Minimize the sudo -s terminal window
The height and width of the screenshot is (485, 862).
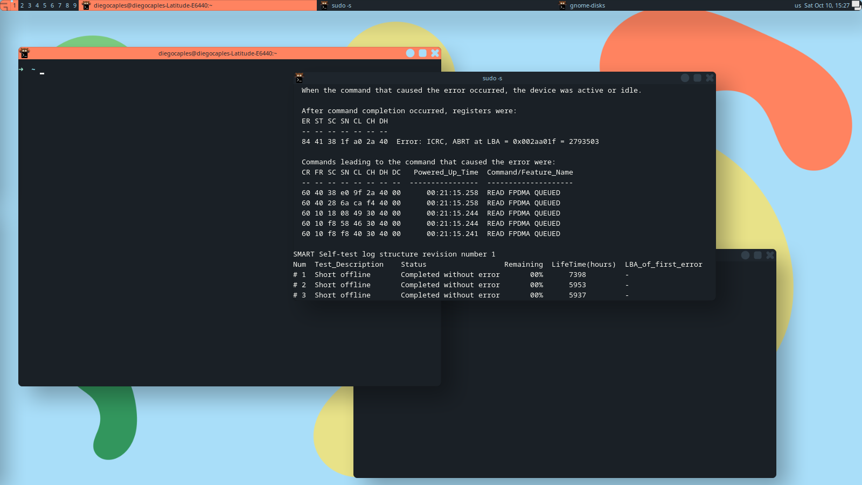(x=685, y=78)
